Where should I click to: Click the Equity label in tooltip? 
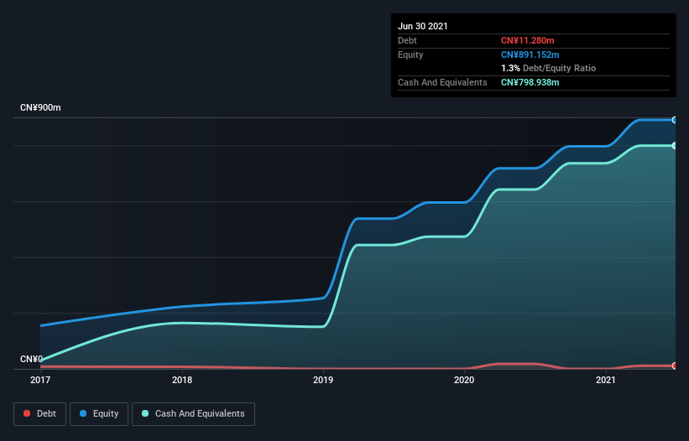[410, 54]
